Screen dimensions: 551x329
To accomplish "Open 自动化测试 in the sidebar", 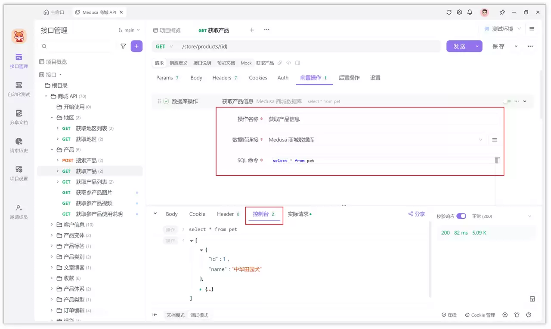I will (19, 89).
